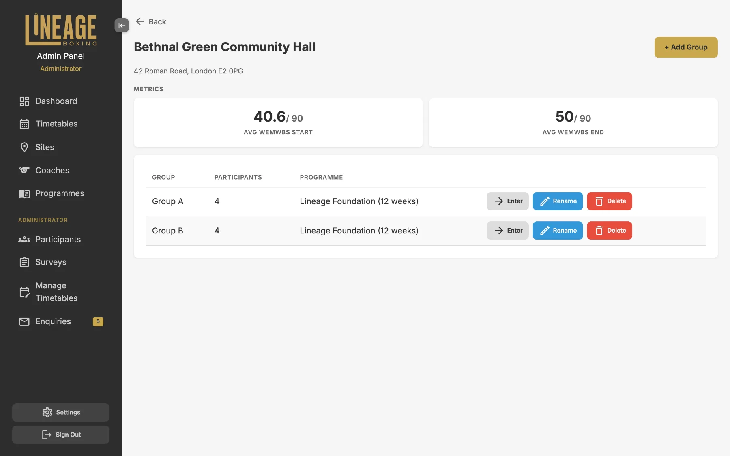Click the Administrator role label under Admin Panel
This screenshot has width=730, height=456.
[61, 69]
